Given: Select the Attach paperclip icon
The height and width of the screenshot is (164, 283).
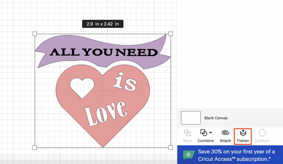Looking at the screenshot, I should pos(225,133).
